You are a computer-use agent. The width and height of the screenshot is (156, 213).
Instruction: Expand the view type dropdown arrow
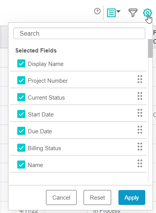click(x=118, y=11)
